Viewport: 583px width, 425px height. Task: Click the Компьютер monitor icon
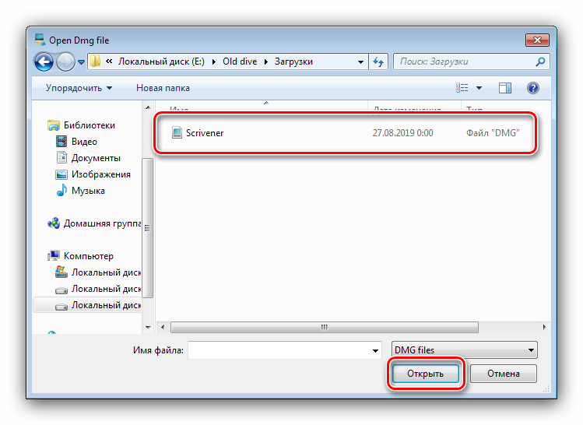[54, 256]
